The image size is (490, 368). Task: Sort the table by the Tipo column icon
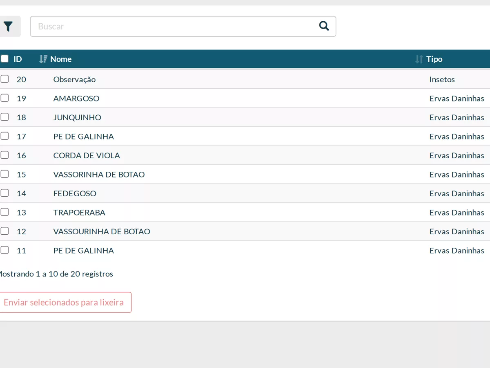[419, 59]
